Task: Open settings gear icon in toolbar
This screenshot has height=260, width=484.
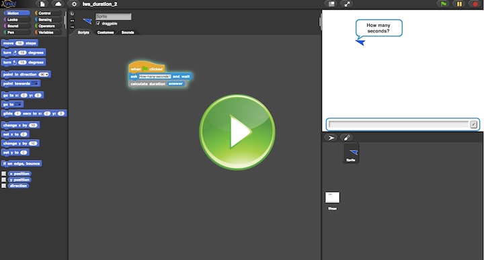Action: [74, 4]
